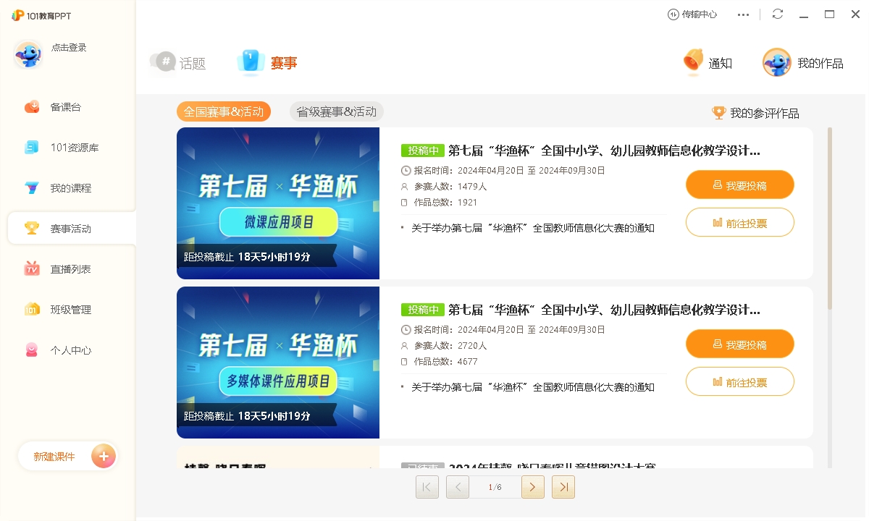Screen dimensions: 869x521
Task: Click the 通知 bell icon
Action: point(693,63)
